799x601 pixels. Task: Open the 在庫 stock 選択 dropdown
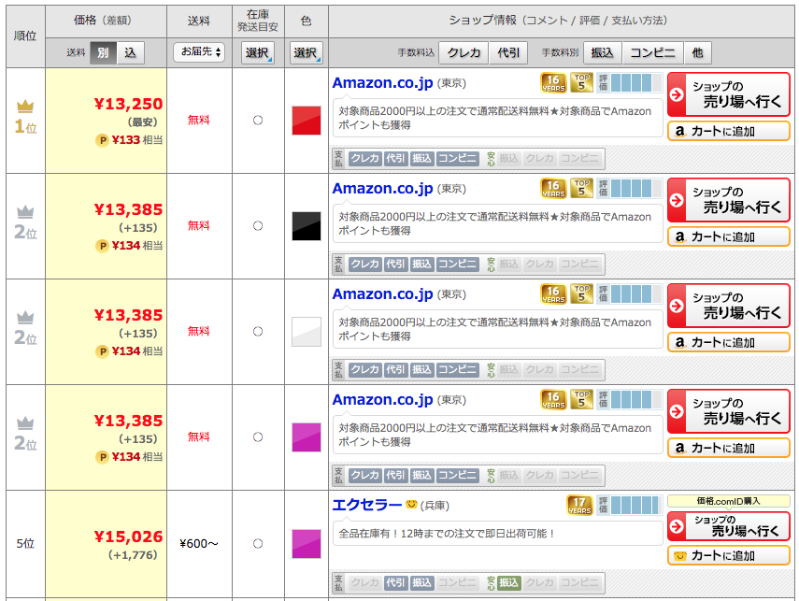point(258,52)
